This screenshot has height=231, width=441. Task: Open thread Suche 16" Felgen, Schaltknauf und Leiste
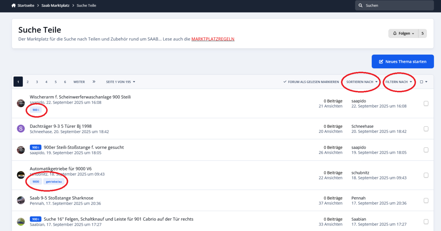pyautogui.click(x=118, y=219)
